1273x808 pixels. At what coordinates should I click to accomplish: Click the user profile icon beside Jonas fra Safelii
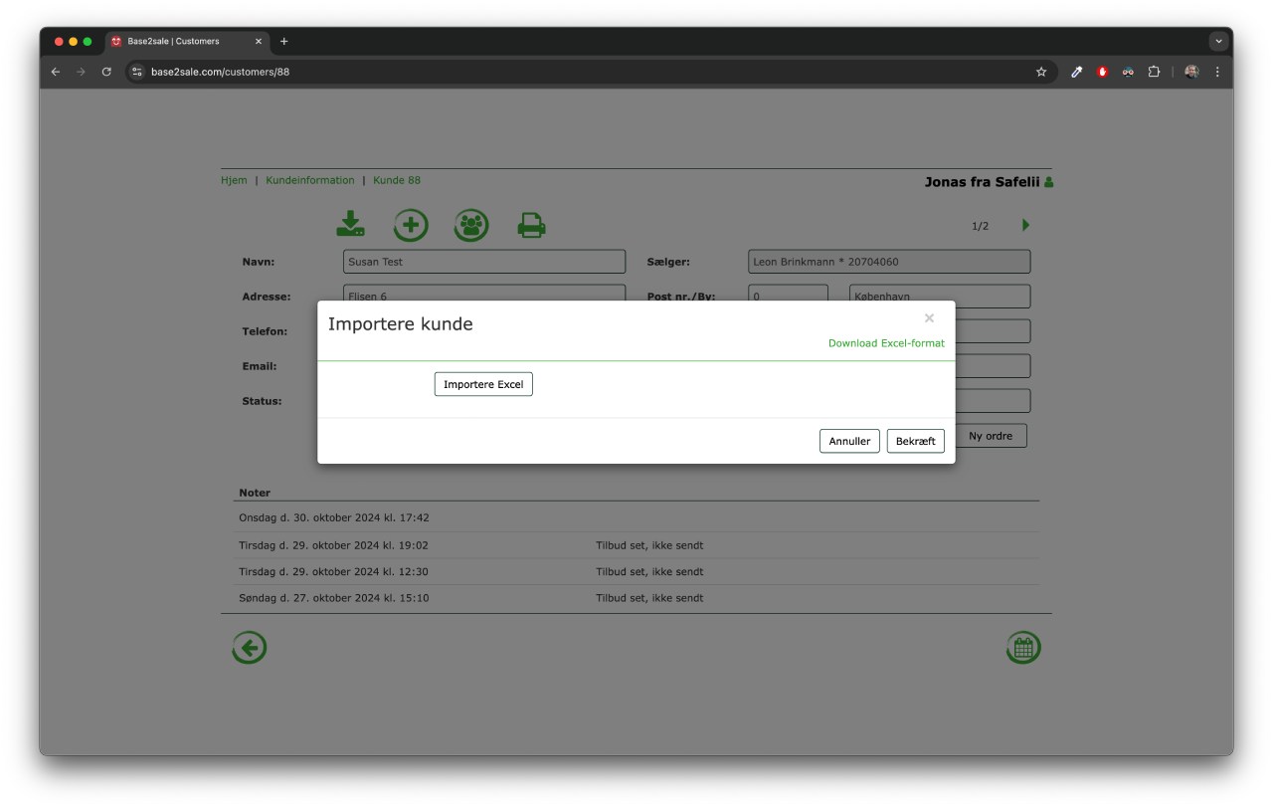pyautogui.click(x=1048, y=182)
